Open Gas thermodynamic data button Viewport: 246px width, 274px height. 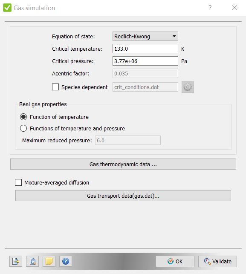(123, 164)
